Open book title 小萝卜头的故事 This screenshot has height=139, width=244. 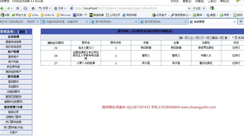coord(86,63)
